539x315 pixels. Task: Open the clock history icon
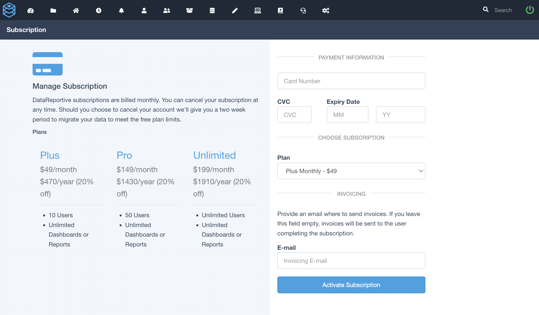pyautogui.click(x=99, y=10)
